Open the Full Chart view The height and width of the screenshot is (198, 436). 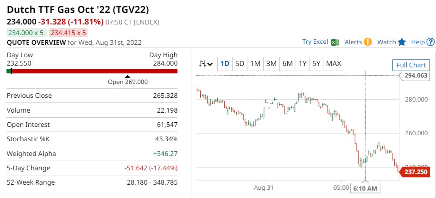pyautogui.click(x=411, y=65)
